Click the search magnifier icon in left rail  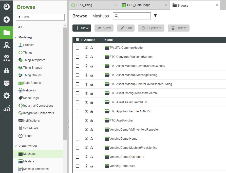tap(7, 7)
